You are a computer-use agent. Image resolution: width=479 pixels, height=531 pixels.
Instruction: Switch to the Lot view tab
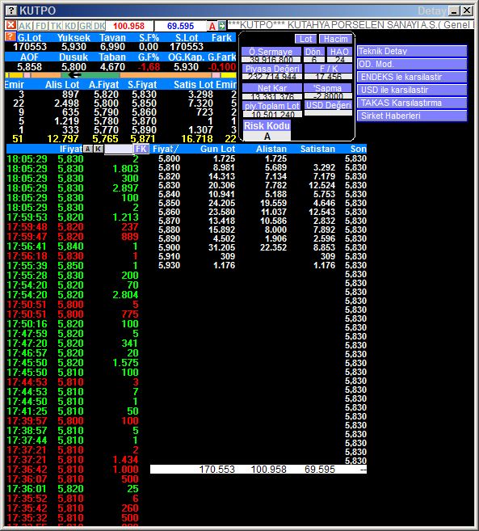pyautogui.click(x=305, y=40)
